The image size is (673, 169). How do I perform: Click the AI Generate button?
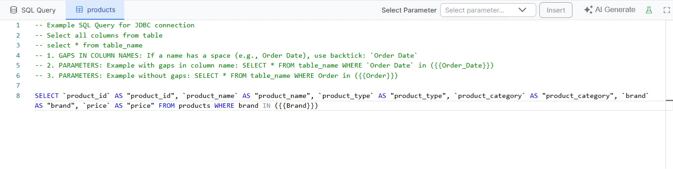click(x=610, y=10)
